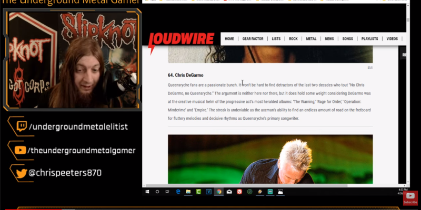
Task: Click the Cortana search circle icon
Action: pyautogui.click(x=157, y=192)
